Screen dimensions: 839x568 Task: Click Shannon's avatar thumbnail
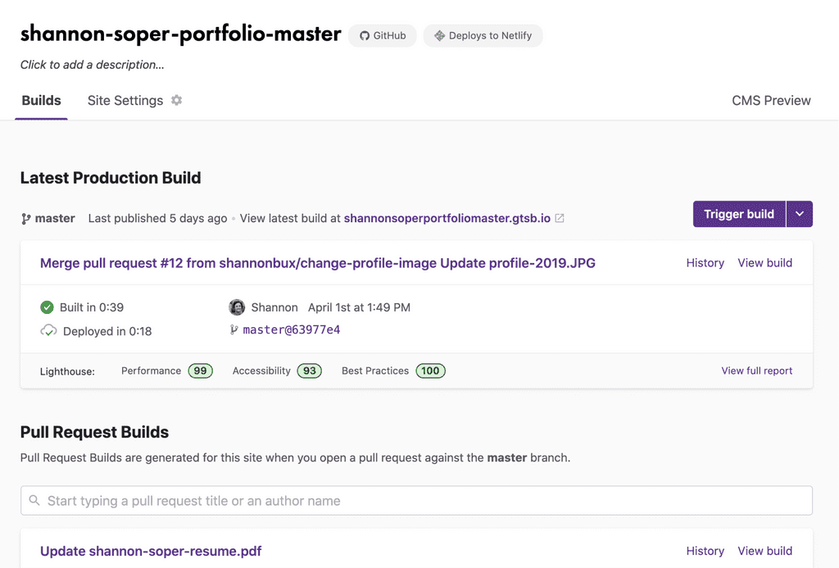click(x=237, y=307)
